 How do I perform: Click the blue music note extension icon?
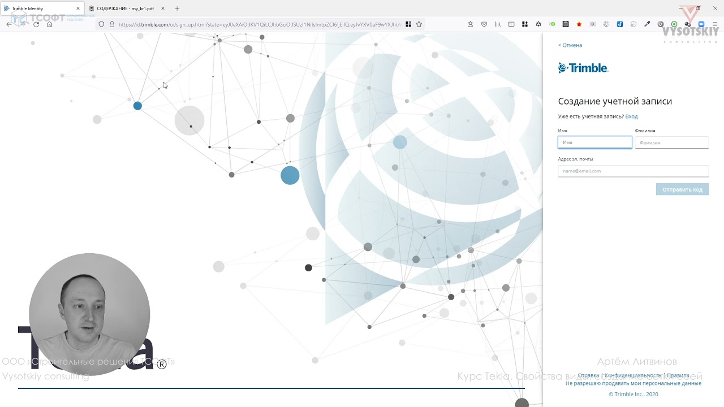(x=620, y=24)
